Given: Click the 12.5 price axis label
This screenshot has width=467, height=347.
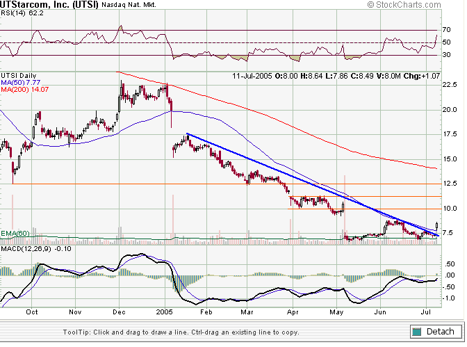Looking at the screenshot, I should tap(450, 184).
